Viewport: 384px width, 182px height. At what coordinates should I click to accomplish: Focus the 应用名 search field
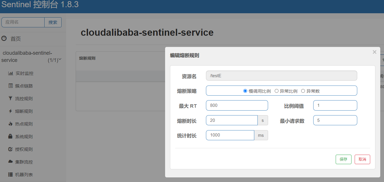(23, 22)
